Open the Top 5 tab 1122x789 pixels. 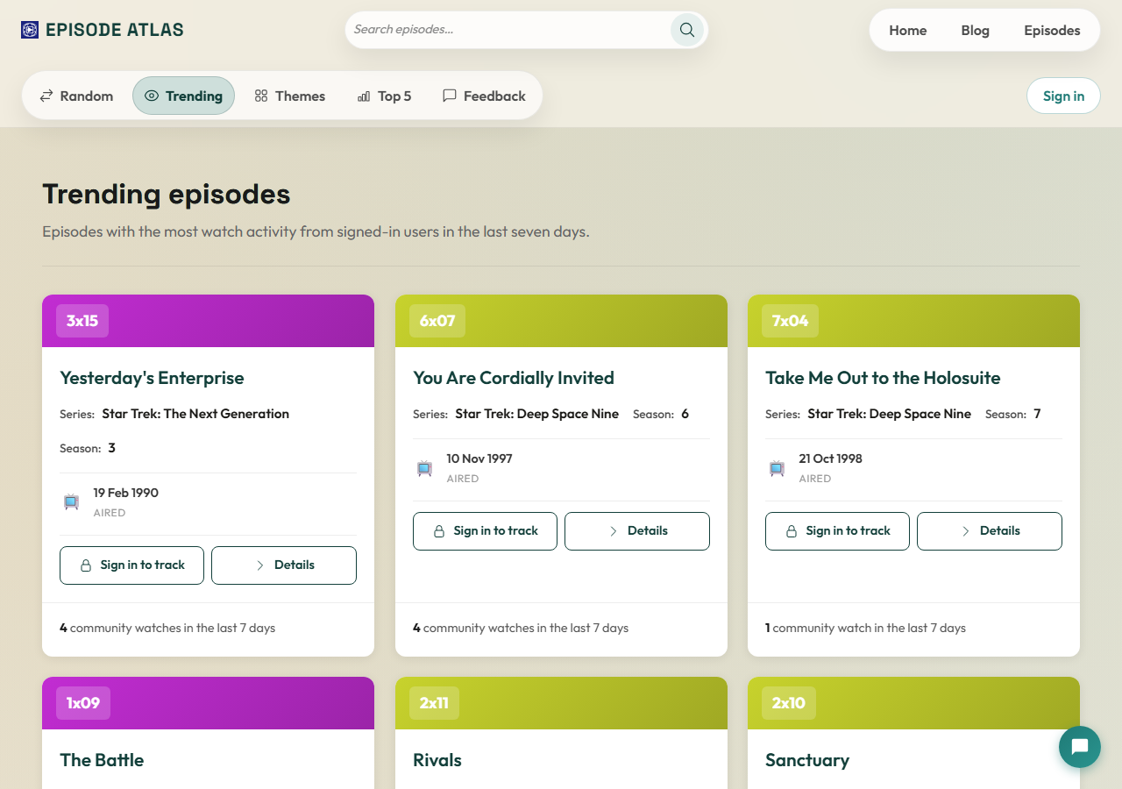(x=385, y=96)
